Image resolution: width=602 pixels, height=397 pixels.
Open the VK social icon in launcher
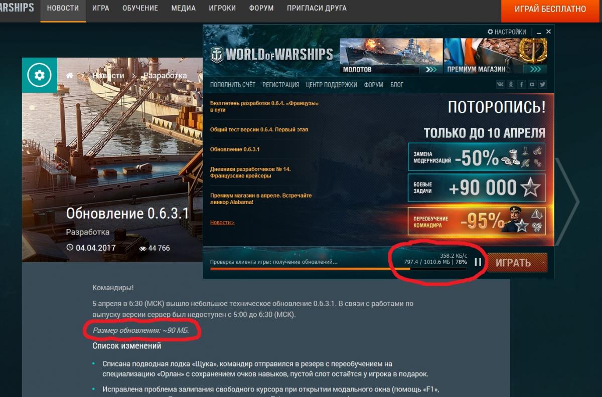500,85
